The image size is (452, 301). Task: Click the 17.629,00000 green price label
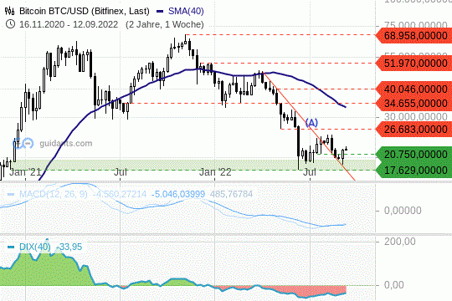415,171
